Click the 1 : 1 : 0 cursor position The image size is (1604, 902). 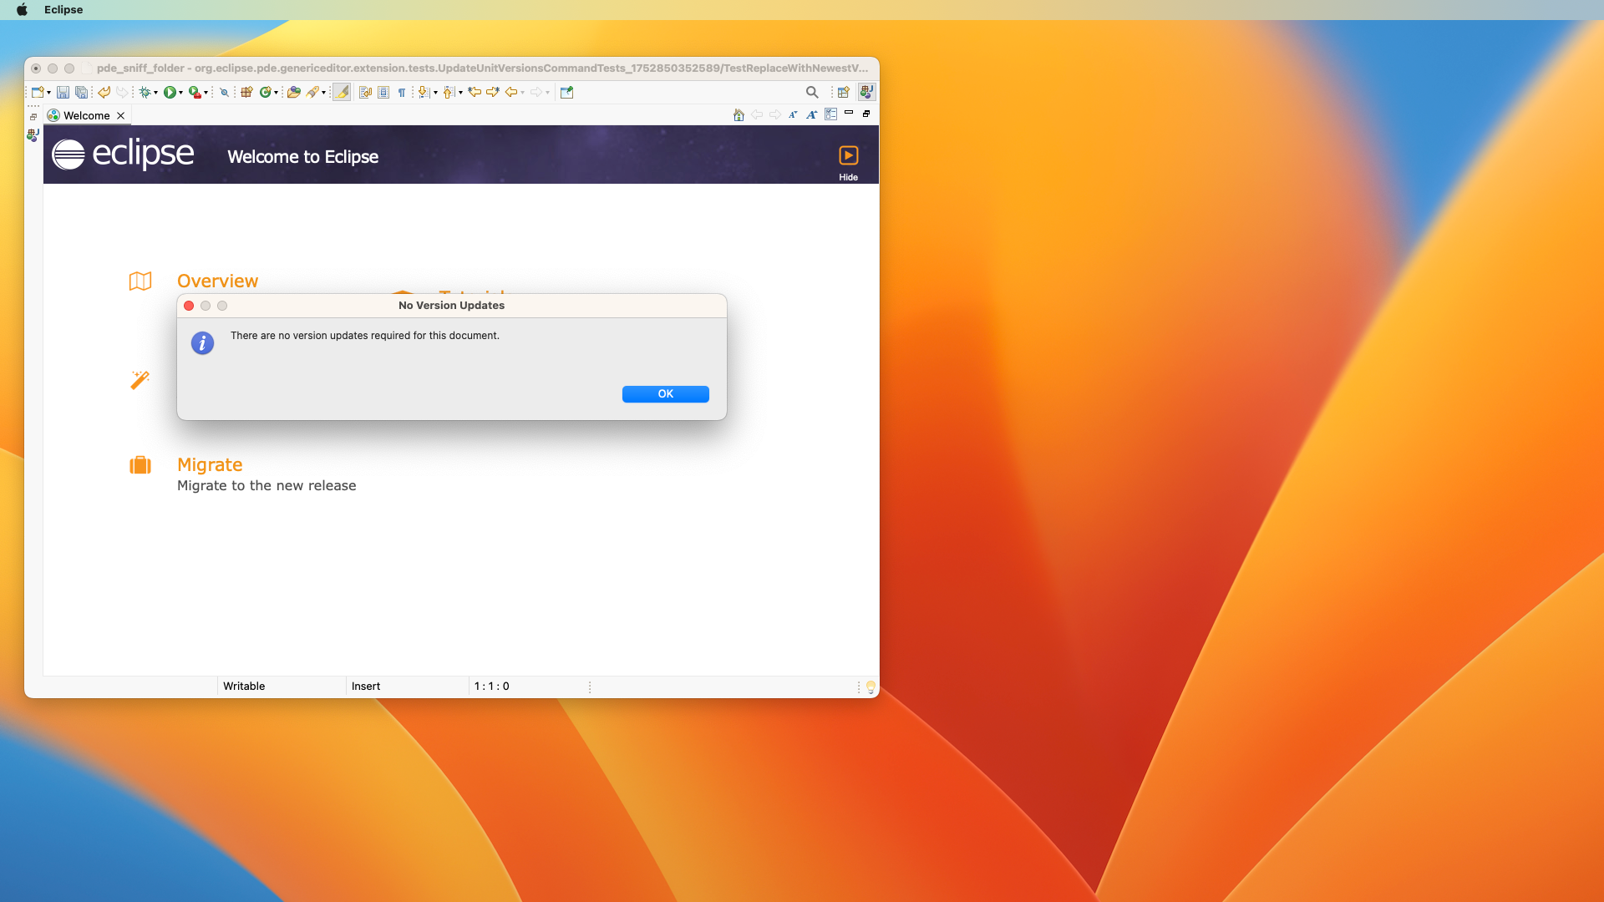(x=492, y=687)
